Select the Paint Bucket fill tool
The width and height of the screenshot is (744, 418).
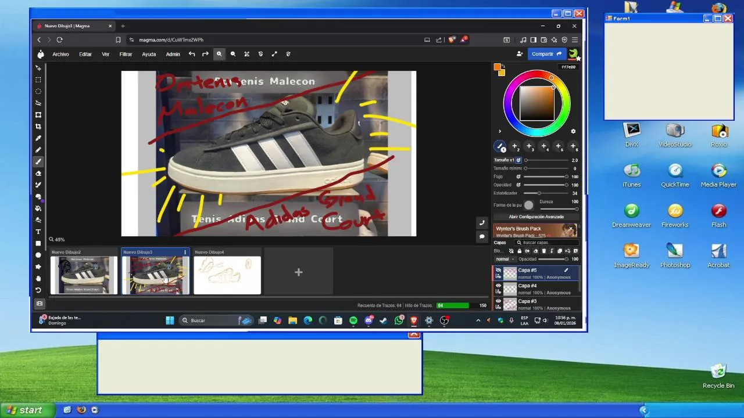pos(38,208)
